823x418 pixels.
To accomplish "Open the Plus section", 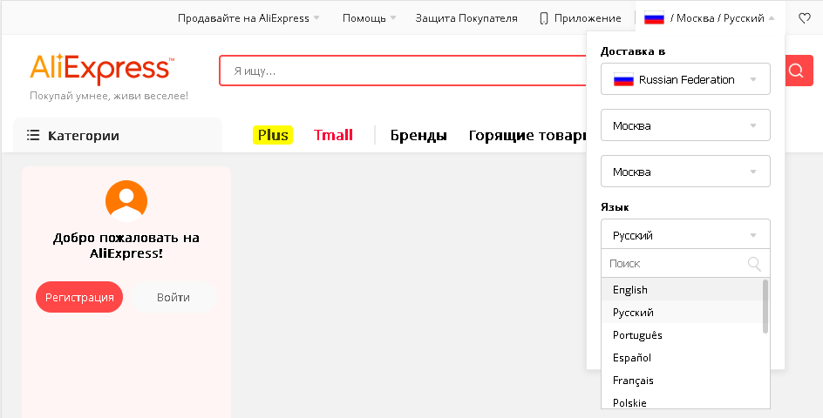I will (x=272, y=135).
